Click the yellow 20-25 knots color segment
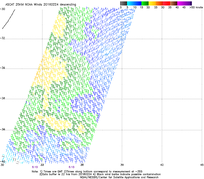This screenshot has height=179, width=204. 152,3
